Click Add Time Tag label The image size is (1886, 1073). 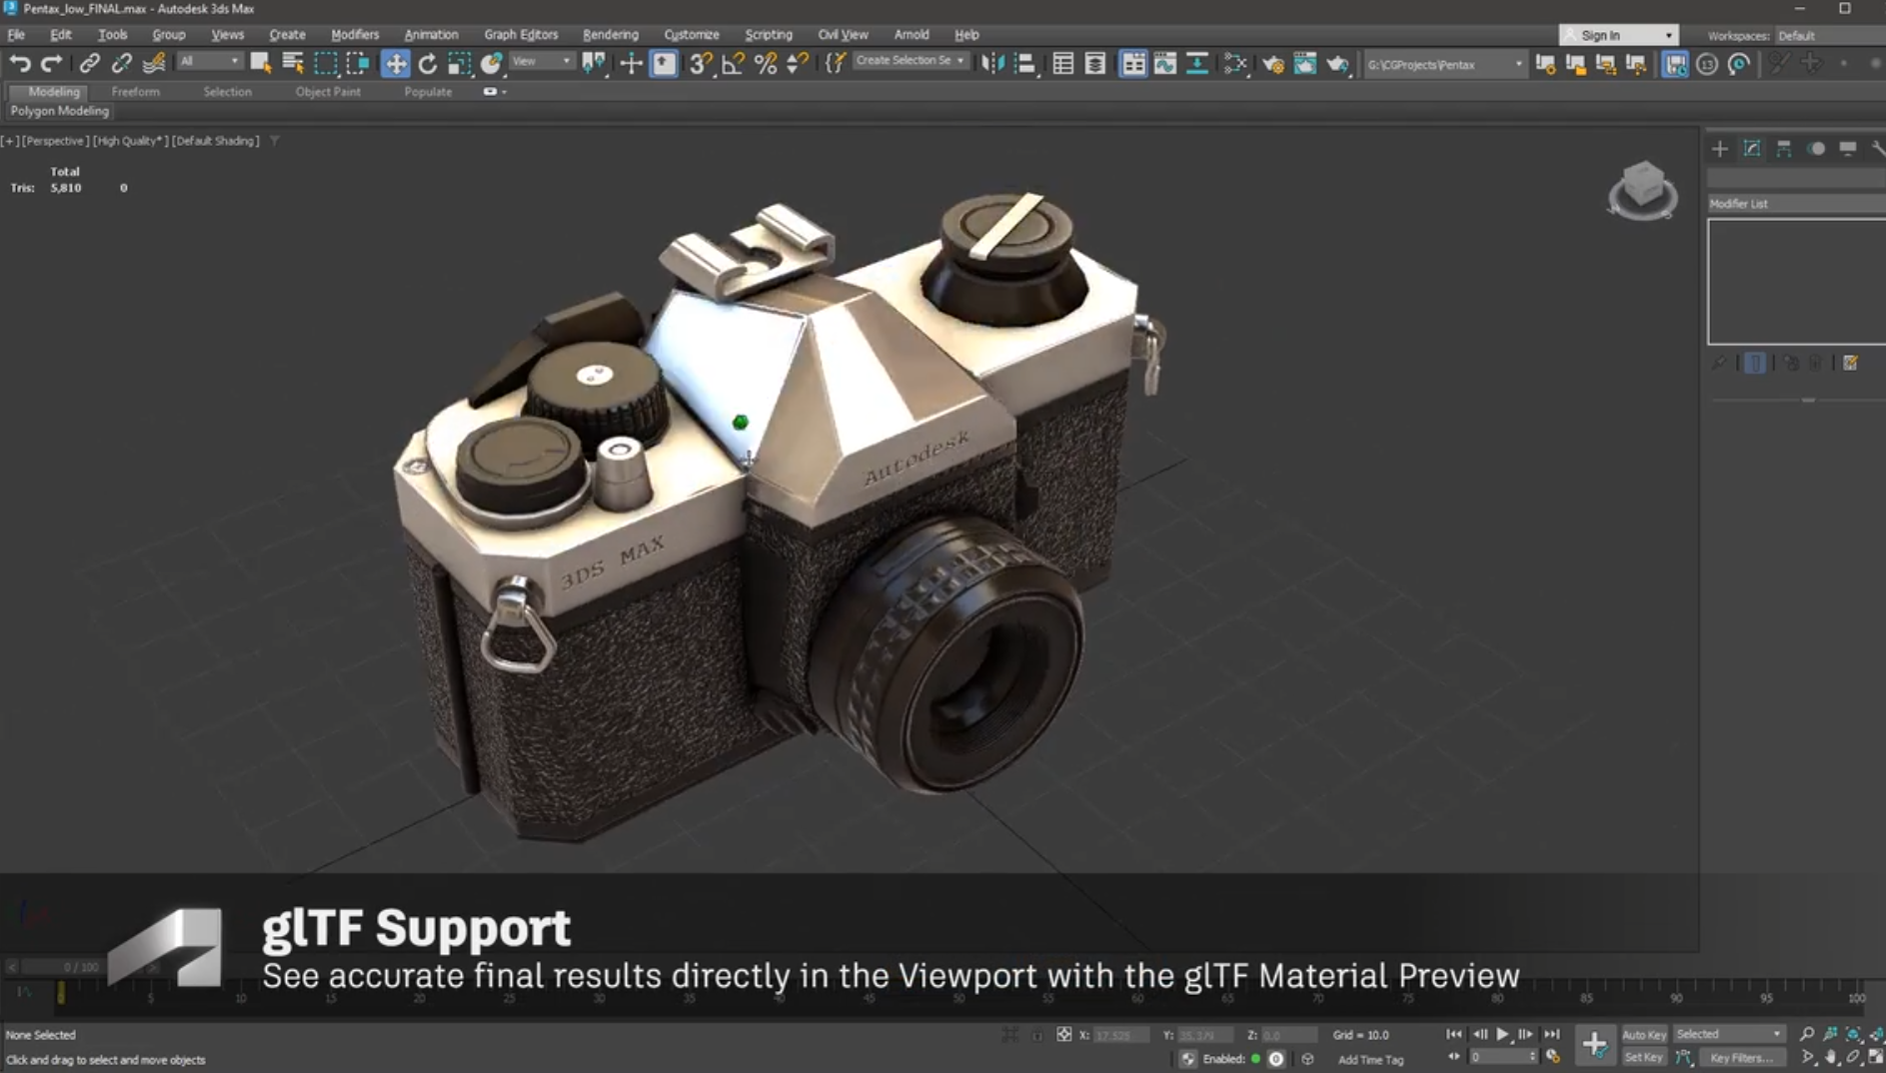[x=1370, y=1060]
